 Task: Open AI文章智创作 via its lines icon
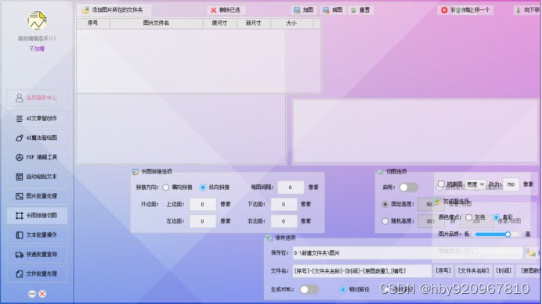click(19, 119)
